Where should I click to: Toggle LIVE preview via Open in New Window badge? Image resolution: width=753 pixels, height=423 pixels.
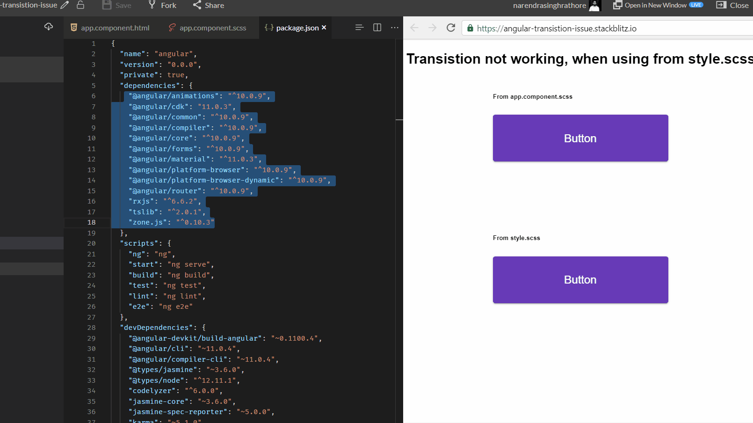pyautogui.click(x=696, y=4)
